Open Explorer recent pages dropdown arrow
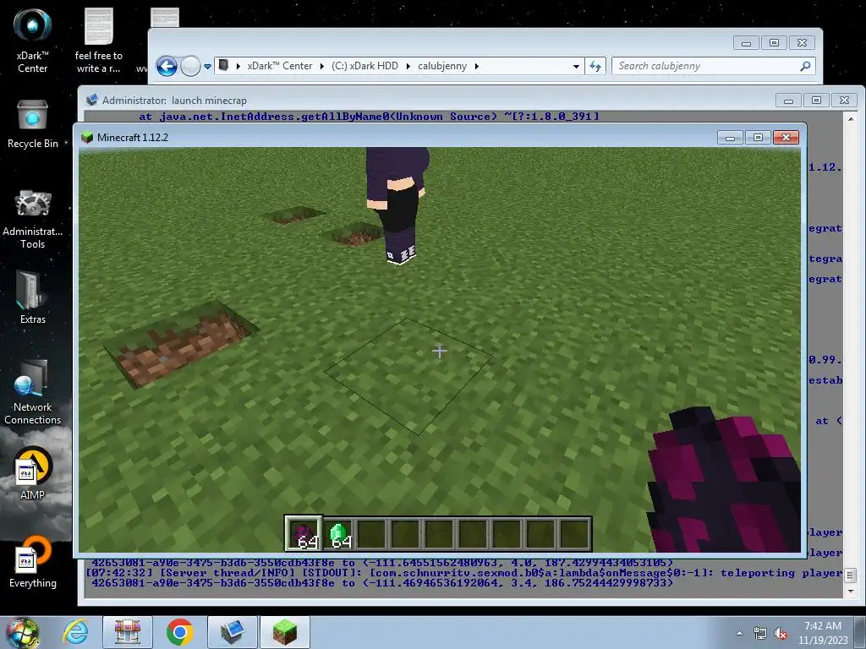Image resolution: width=866 pixels, height=649 pixels. pos(208,66)
